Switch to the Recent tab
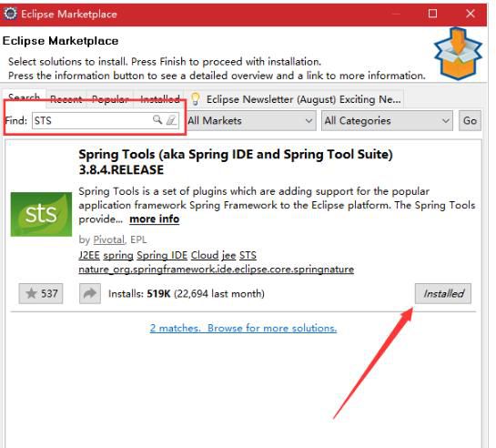The height and width of the screenshot is (448, 496). 66,99
